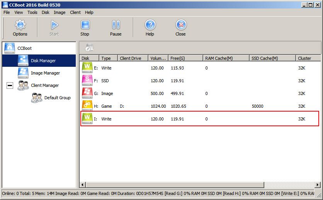323x200 pixels.
Task: Click the 115.93 free space value
Action: (x=177, y=68)
